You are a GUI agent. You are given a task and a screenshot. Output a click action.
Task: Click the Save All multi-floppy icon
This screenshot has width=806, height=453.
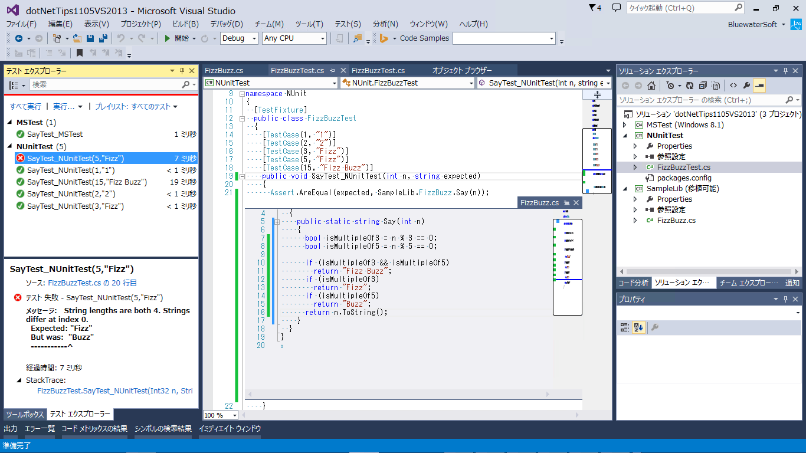click(x=103, y=38)
